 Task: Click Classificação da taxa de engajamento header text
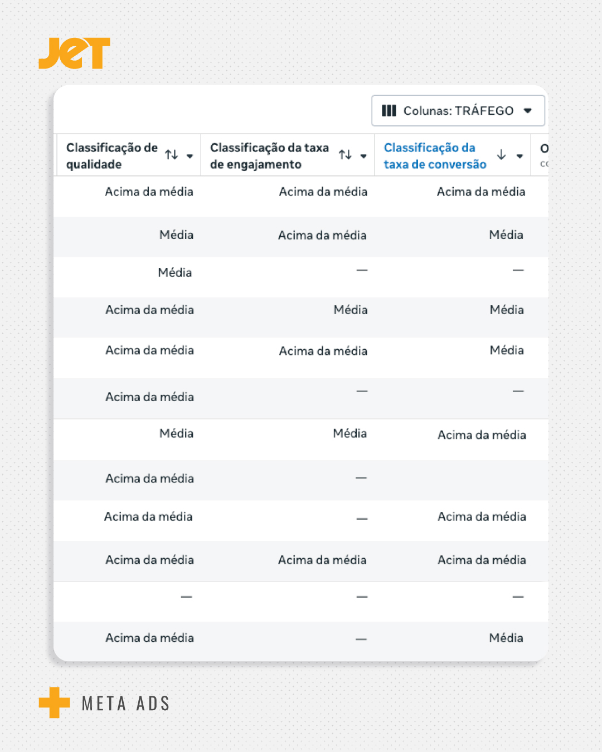[269, 155]
